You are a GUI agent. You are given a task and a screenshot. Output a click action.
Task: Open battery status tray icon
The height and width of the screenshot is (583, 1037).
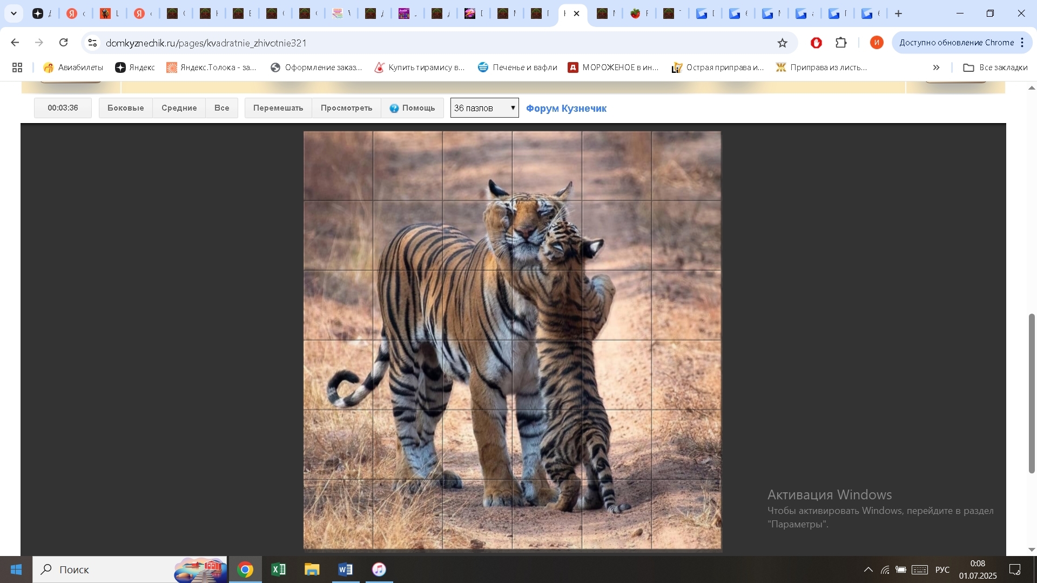point(901,570)
